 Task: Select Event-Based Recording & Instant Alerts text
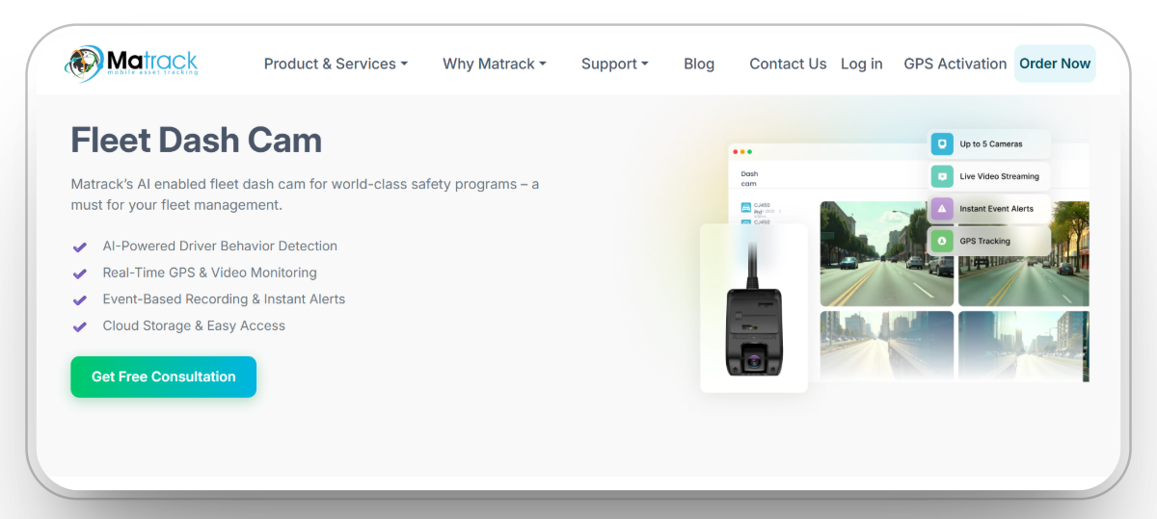pos(224,298)
